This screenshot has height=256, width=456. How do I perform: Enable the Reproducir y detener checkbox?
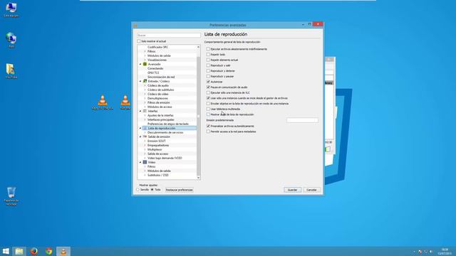pos(208,71)
